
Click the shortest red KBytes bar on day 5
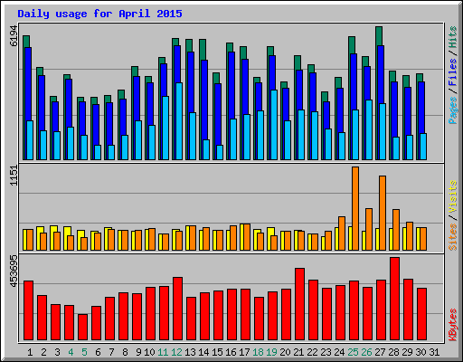pos(82,327)
